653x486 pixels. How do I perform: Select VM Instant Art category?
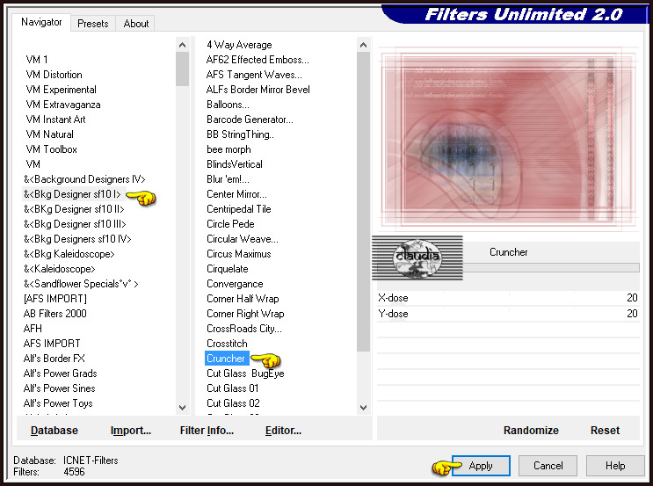point(55,120)
